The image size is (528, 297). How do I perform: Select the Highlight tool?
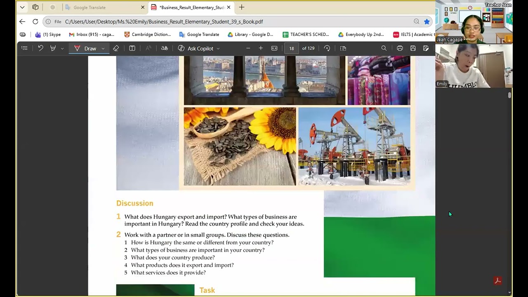(53, 48)
